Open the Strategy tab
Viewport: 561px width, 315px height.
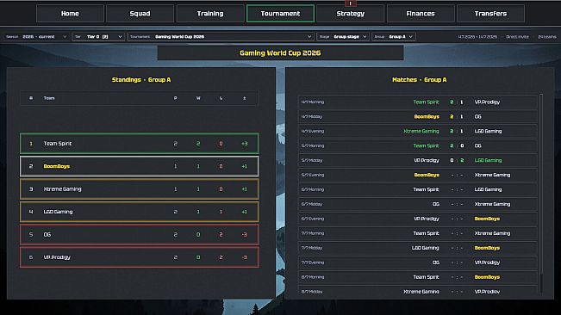[350, 14]
